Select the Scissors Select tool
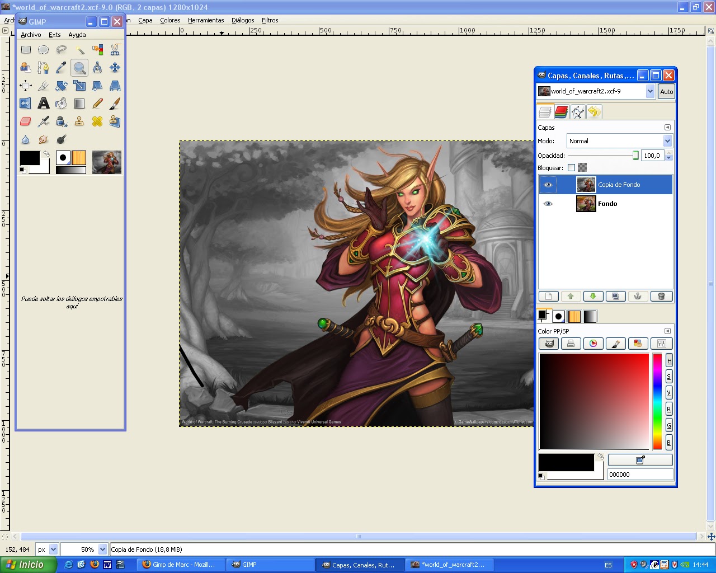This screenshot has height=573, width=716. pos(115,50)
